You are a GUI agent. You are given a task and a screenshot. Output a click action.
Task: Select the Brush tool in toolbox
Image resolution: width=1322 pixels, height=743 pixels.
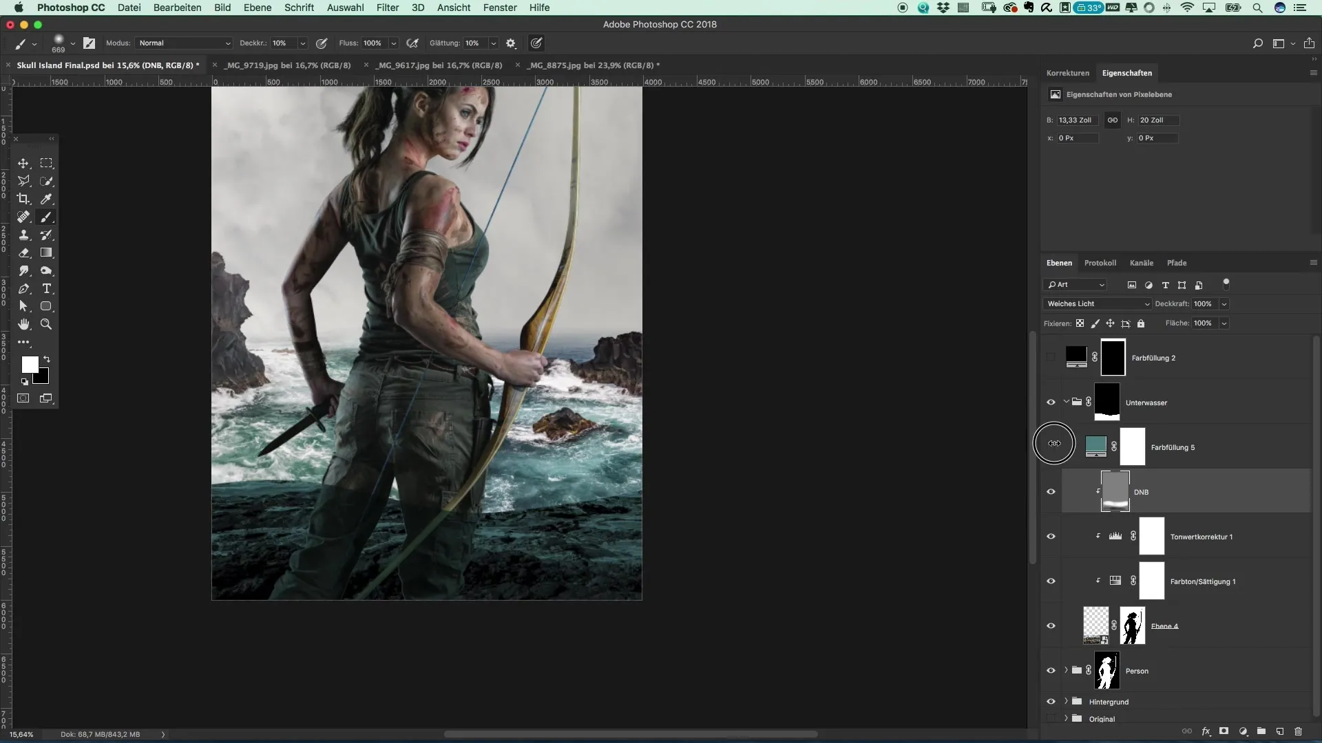coord(46,217)
